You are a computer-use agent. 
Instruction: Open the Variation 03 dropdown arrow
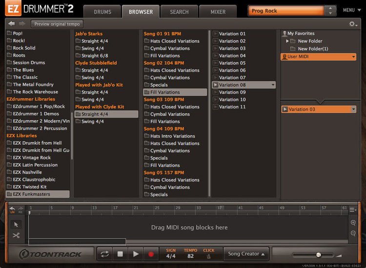click(353, 109)
